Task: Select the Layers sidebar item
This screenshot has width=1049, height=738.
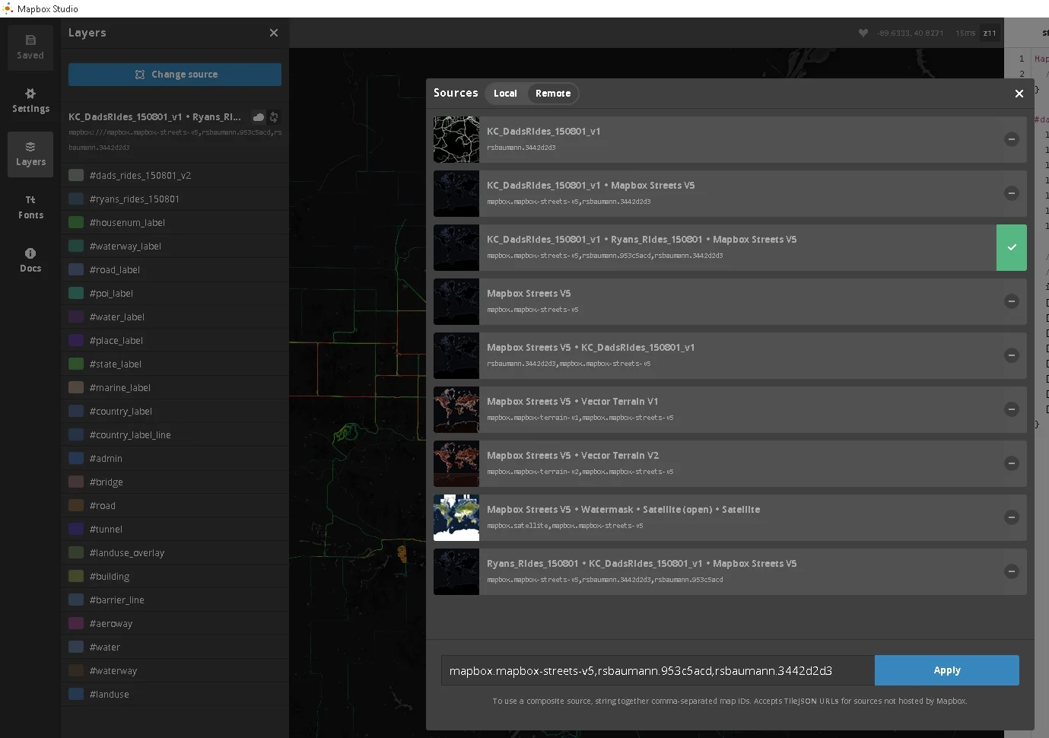Action: click(30, 154)
